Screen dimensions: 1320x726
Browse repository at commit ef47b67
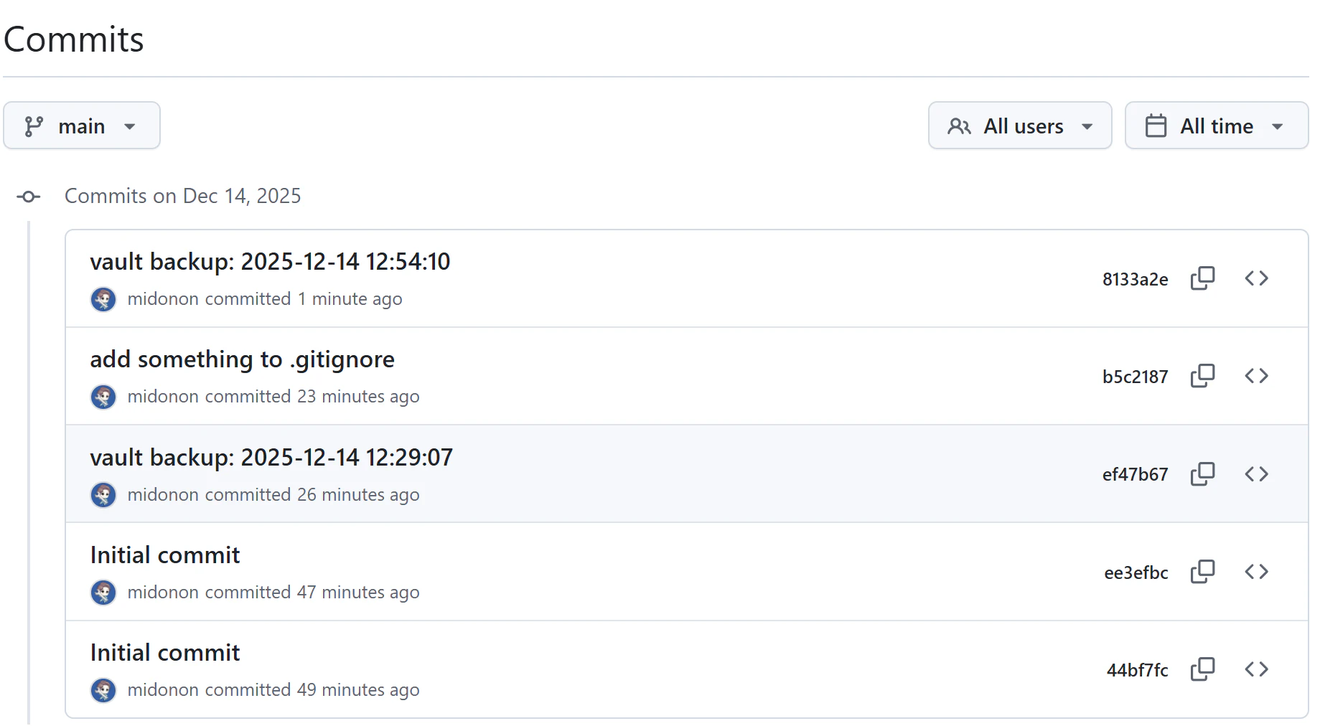tap(1256, 474)
